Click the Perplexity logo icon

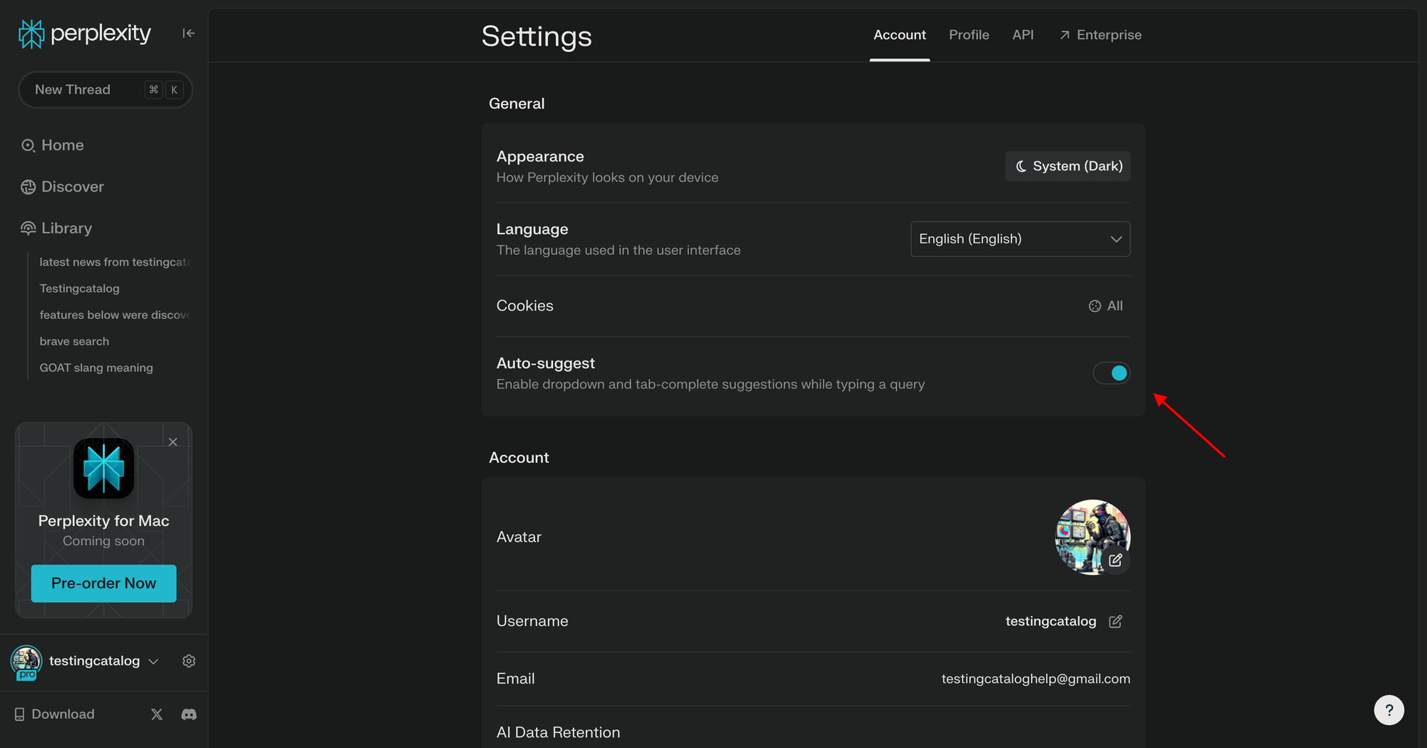(31, 34)
